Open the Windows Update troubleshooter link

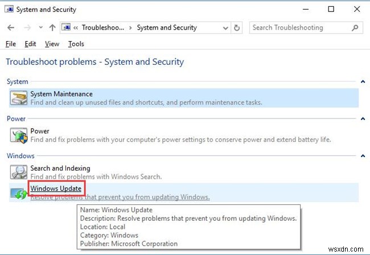pos(56,188)
